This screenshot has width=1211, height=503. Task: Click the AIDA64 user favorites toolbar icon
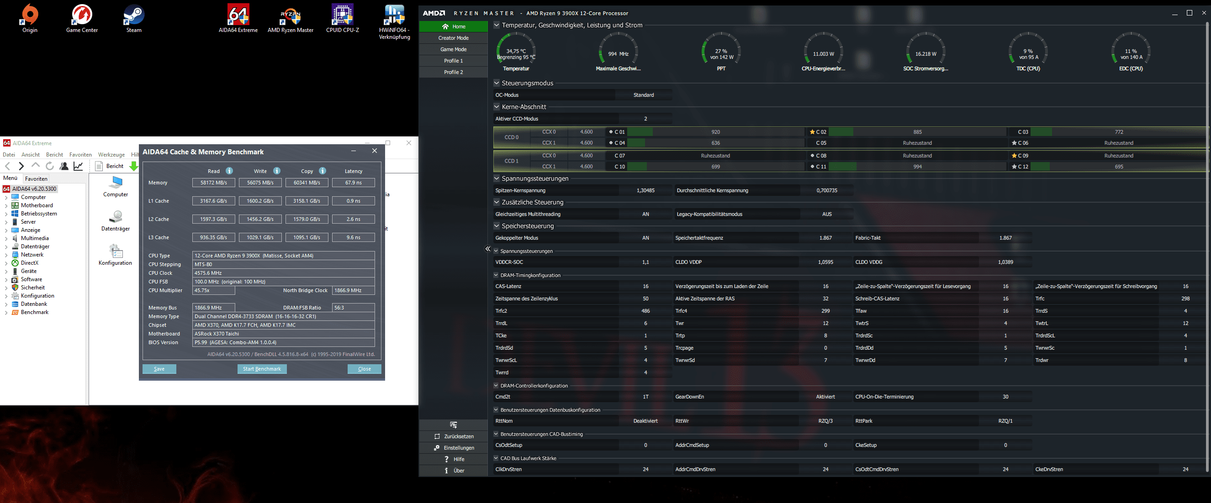click(x=64, y=166)
